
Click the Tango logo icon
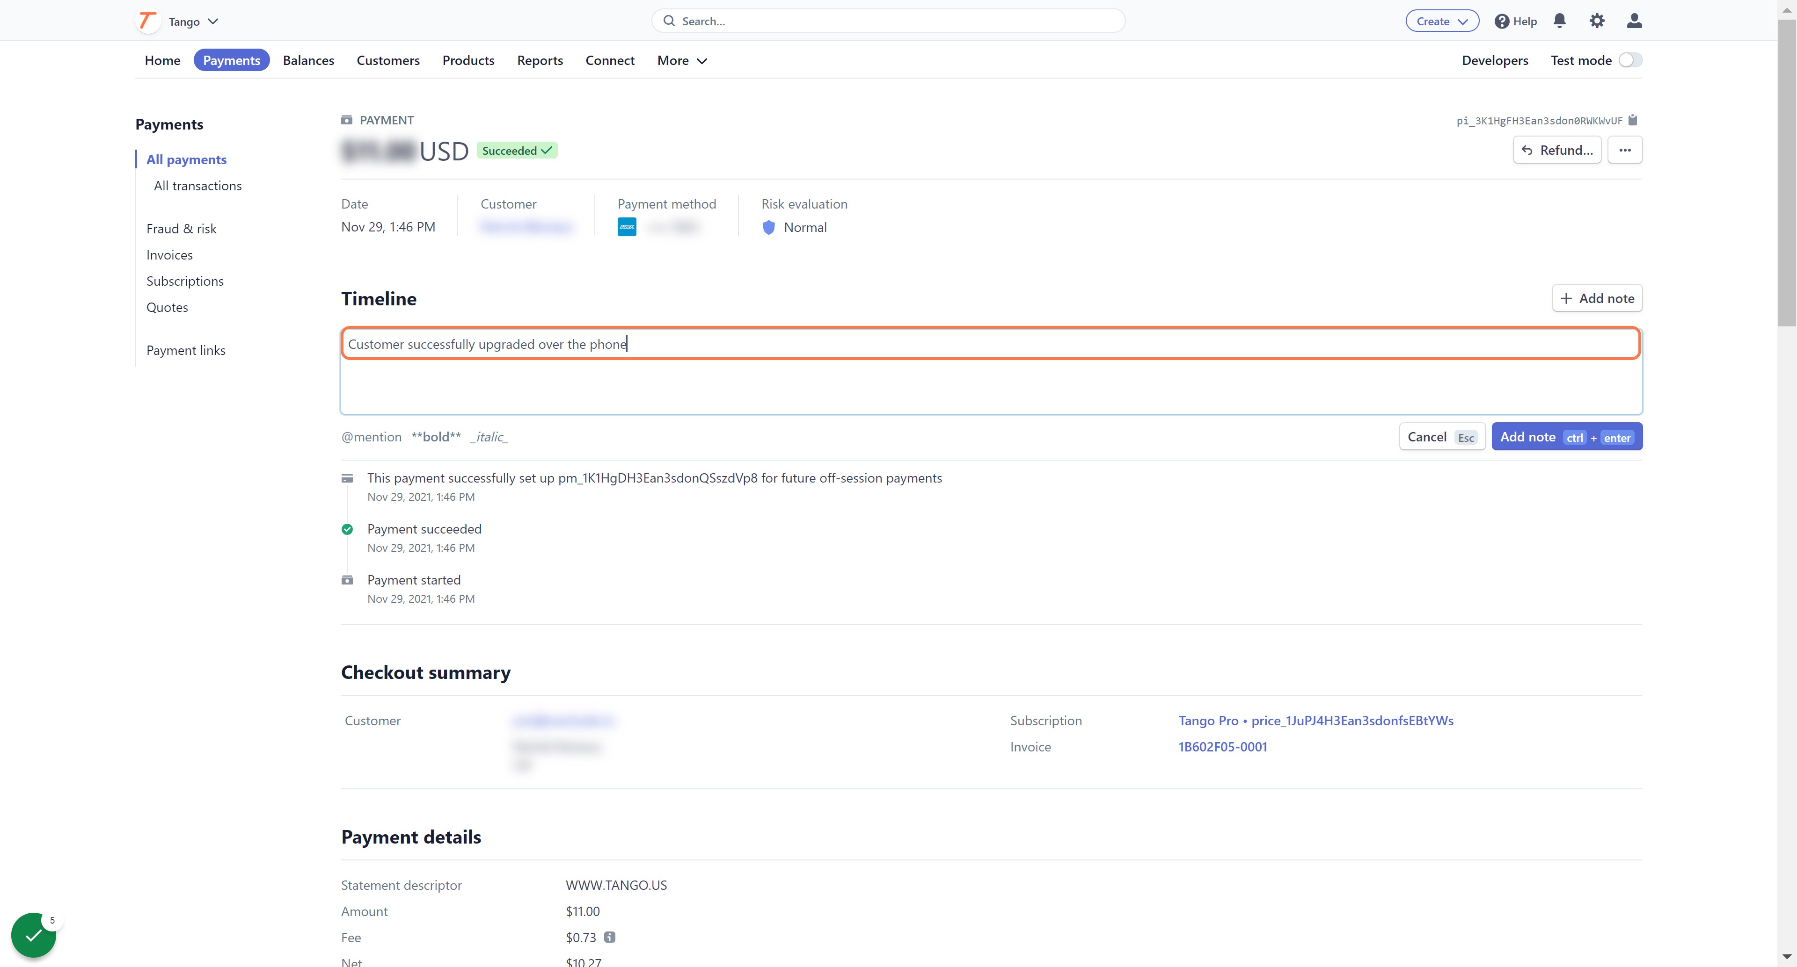tap(147, 21)
